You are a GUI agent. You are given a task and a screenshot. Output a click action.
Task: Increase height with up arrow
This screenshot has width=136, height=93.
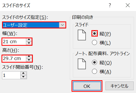pos(29,56)
